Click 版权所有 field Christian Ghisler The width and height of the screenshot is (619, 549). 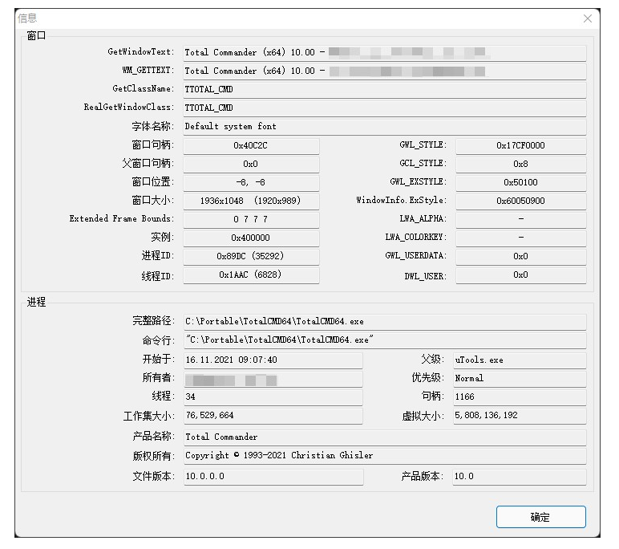pyautogui.click(x=385, y=456)
